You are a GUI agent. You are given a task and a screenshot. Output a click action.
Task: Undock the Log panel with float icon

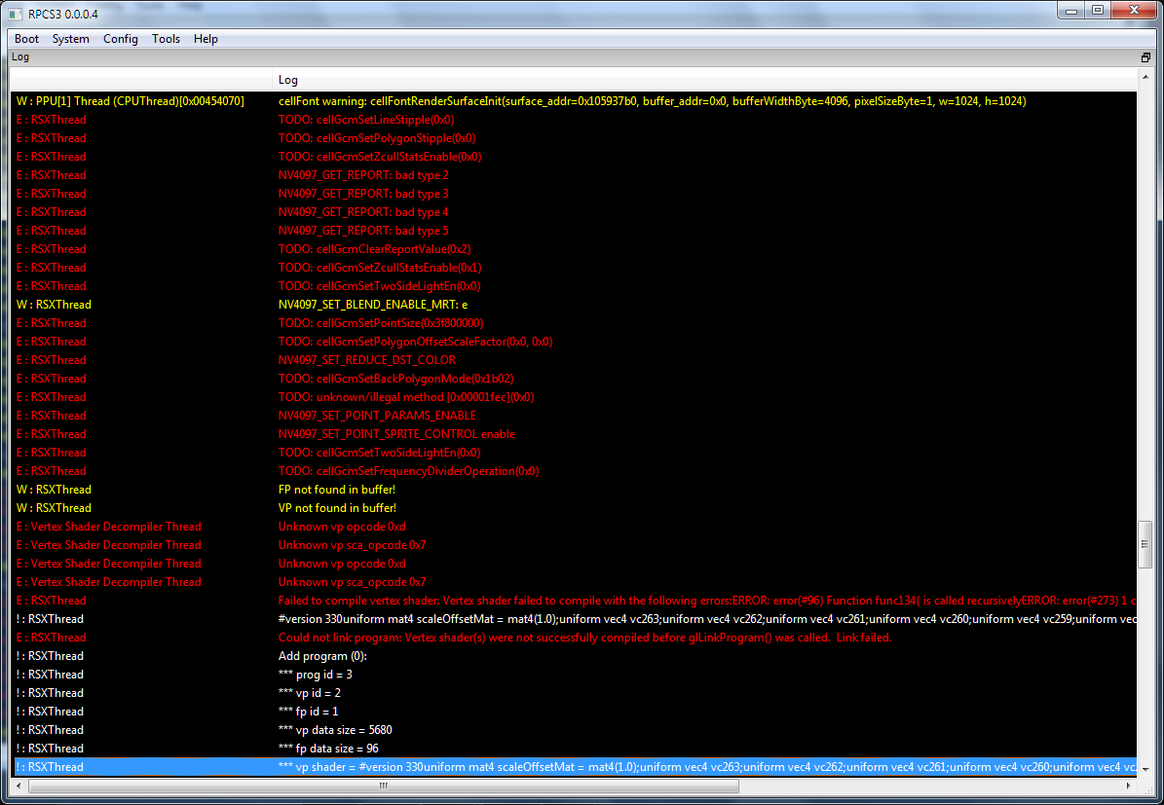click(1145, 57)
